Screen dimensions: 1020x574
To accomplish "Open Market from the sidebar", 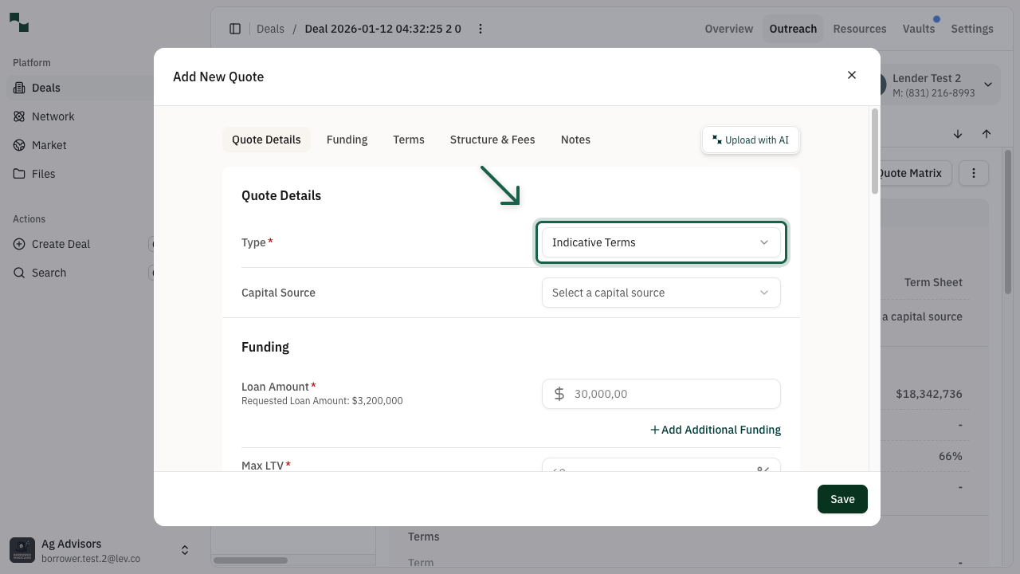I will tap(49, 145).
